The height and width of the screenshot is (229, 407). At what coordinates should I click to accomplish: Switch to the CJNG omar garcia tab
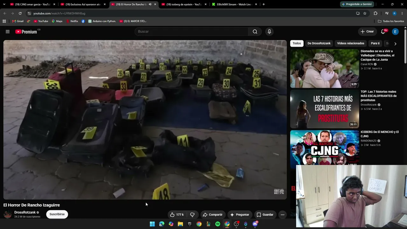[x=33, y=4]
